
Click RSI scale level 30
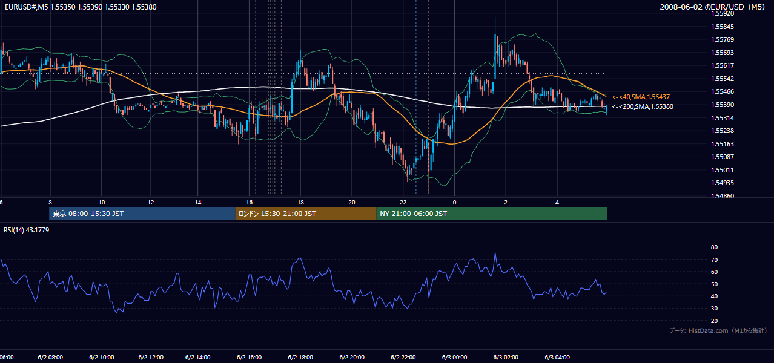coord(714,309)
